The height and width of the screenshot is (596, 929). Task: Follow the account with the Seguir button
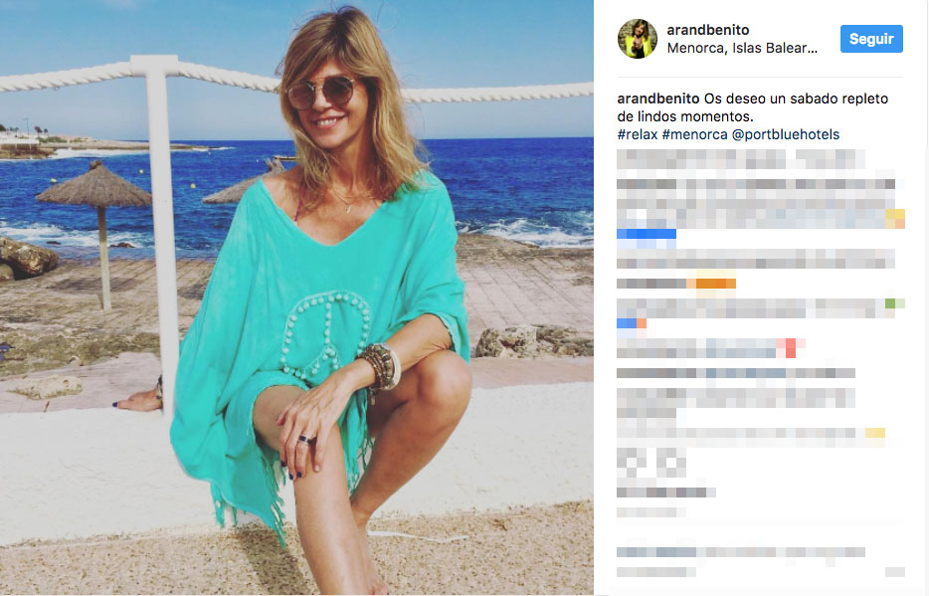point(871,39)
